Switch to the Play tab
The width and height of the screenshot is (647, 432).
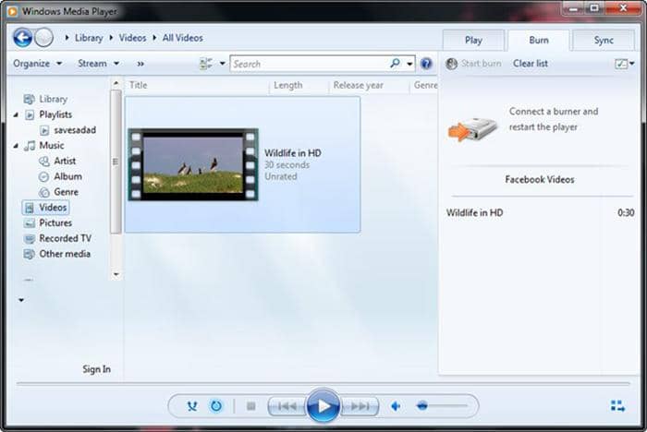473,40
